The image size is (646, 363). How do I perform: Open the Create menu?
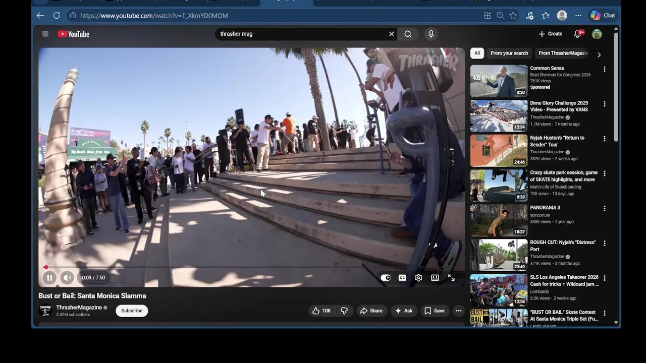(x=550, y=34)
